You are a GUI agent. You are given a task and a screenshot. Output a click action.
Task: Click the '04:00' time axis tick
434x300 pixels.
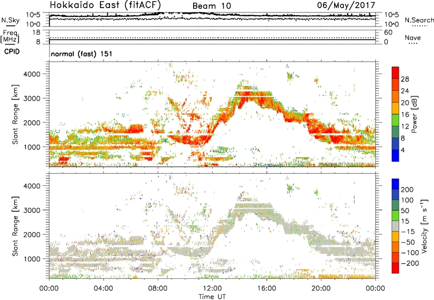pyautogui.click(x=103, y=289)
